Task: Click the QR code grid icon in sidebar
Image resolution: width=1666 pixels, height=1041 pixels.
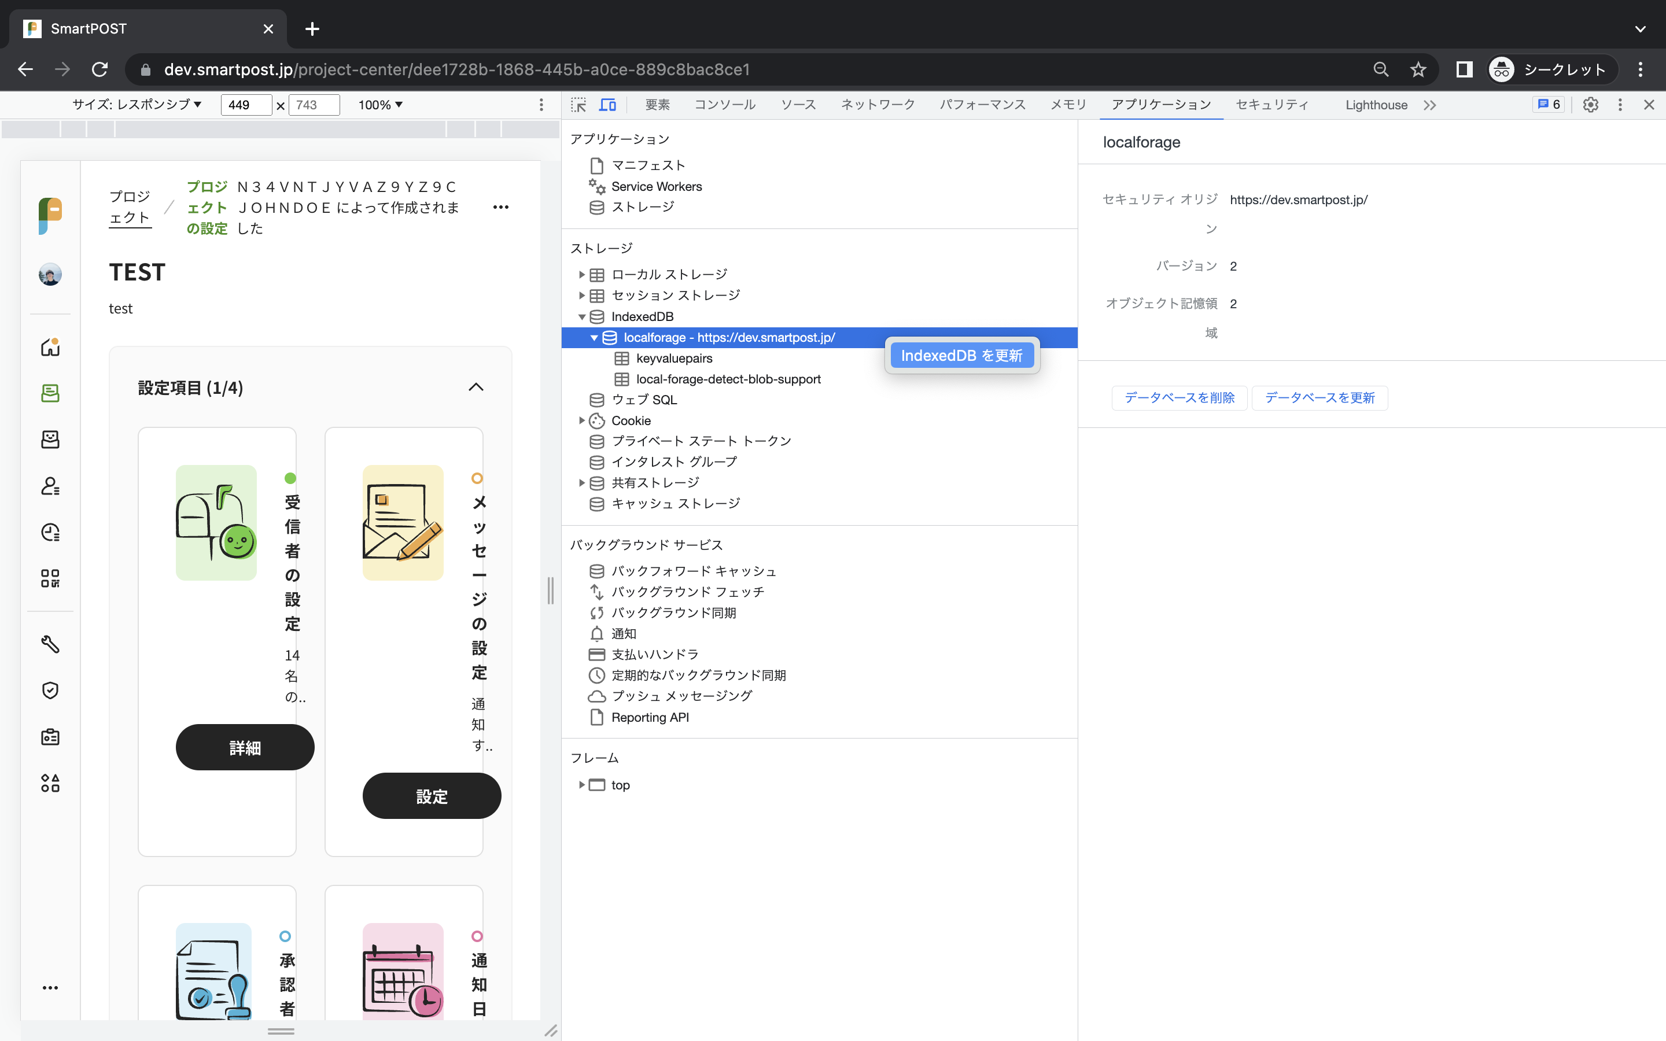Action: (50, 578)
